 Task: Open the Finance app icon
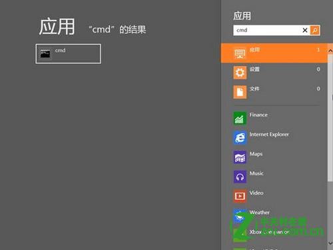(240, 118)
